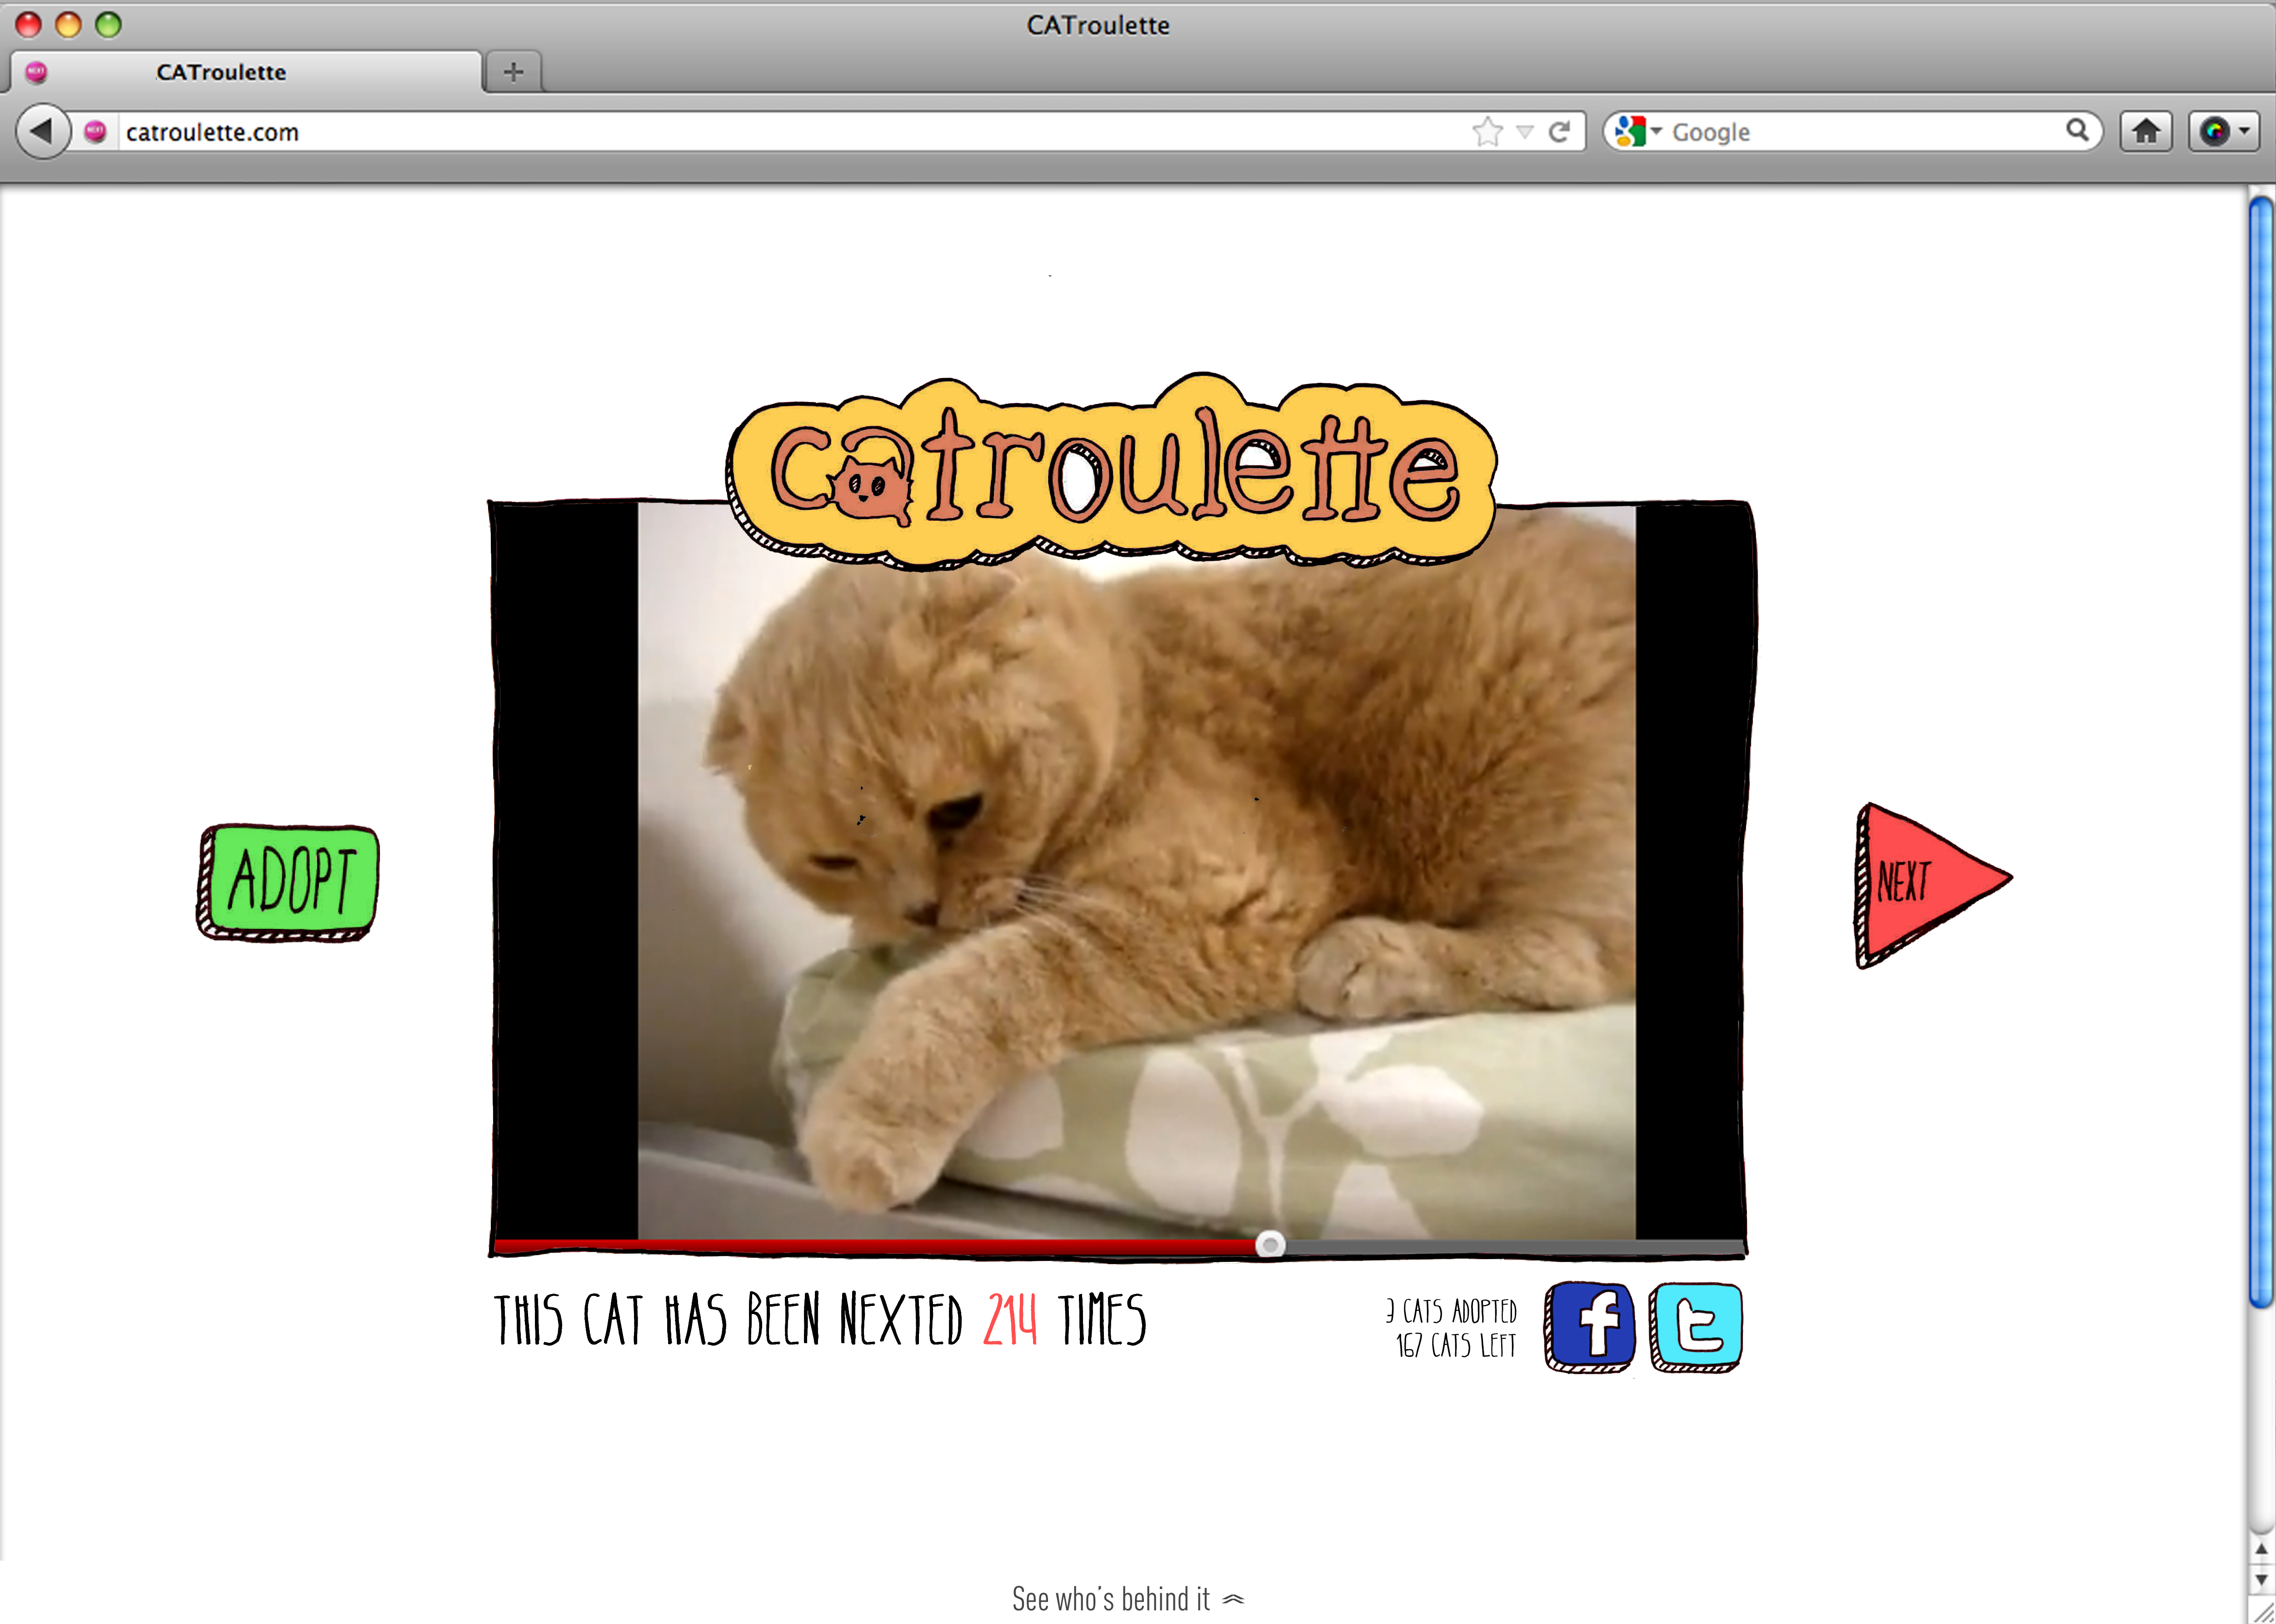This screenshot has width=2276, height=1624.
Task: Click the video progress slider knob
Action: [1270, 1244]
